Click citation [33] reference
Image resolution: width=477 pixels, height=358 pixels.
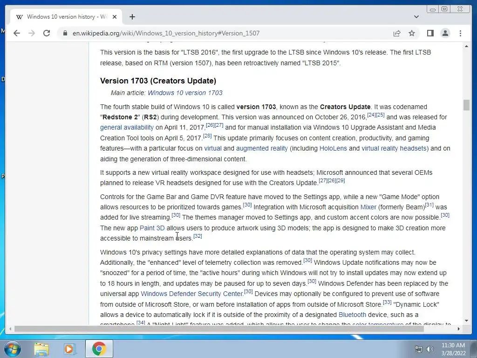point(387,302)
